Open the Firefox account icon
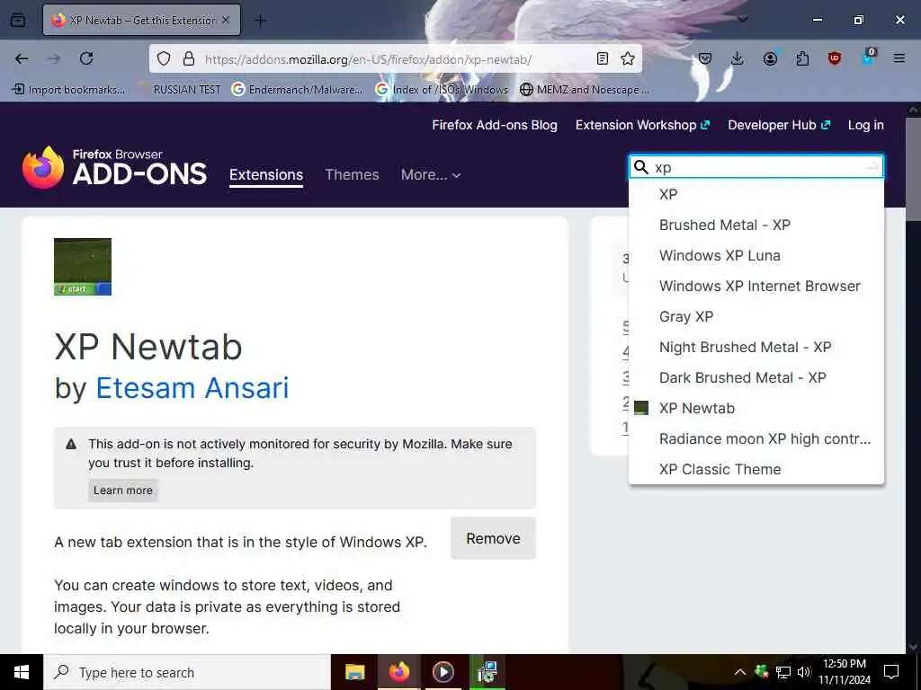921x690 pixels. [770, 58]
